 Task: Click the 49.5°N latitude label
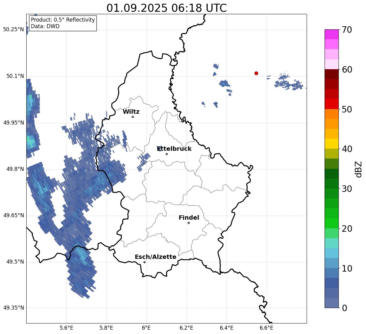tap(15, 261)
